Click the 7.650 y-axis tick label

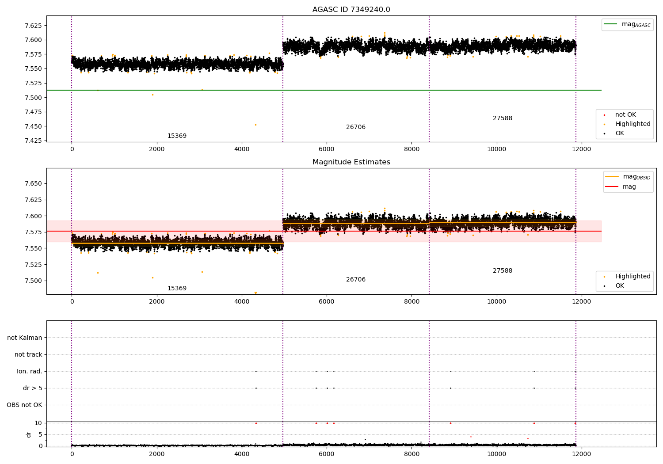point(33,184)
